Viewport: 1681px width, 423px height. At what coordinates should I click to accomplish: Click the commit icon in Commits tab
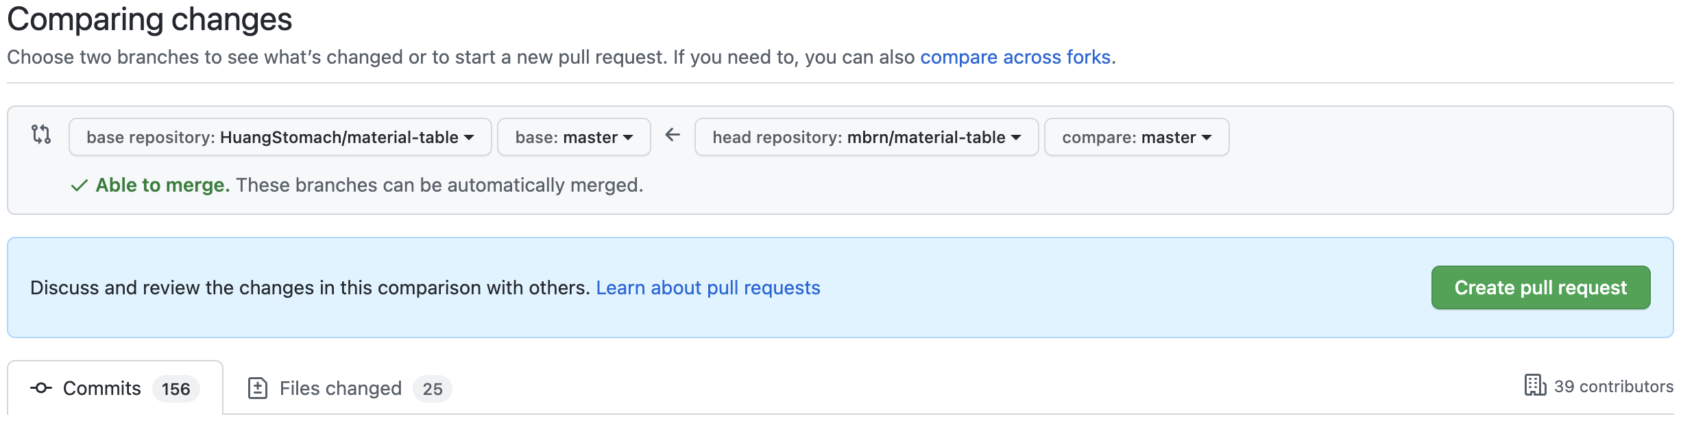point(41,388)
